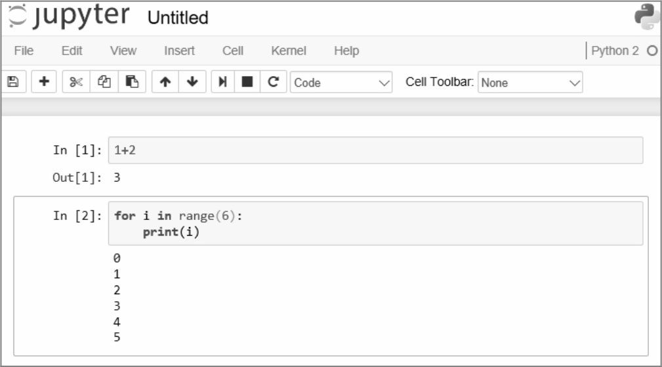Insert a new cell with plus icon
The width and height of the screenshot is (662, 367).
pos(44,81)
